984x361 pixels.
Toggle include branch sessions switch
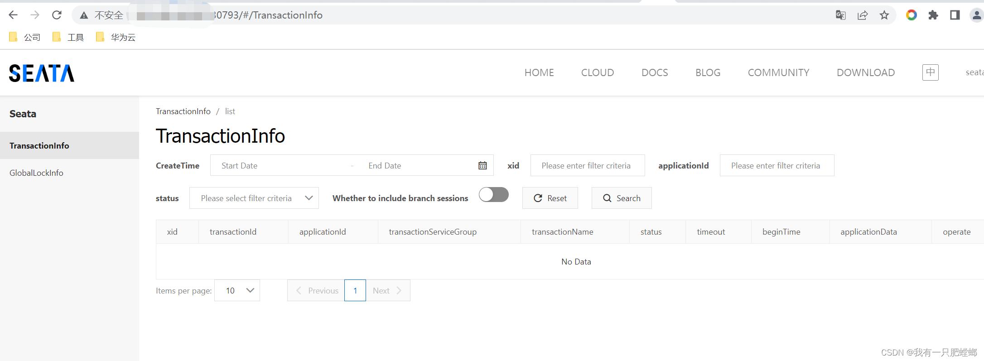494,195
